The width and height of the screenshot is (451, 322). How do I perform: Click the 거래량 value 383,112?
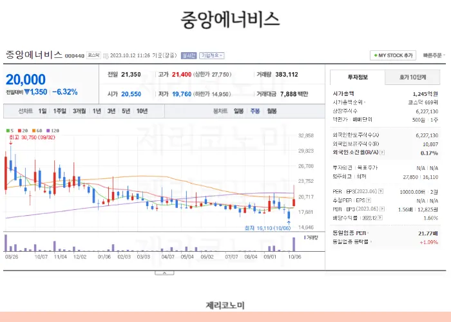(287, 75)
